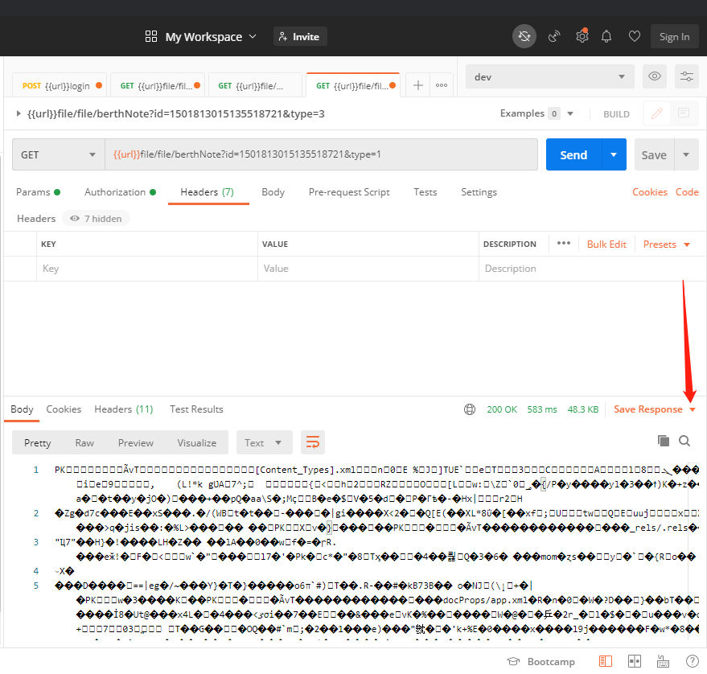Click the Invite button
707x674 pixels.
[300, 36]
